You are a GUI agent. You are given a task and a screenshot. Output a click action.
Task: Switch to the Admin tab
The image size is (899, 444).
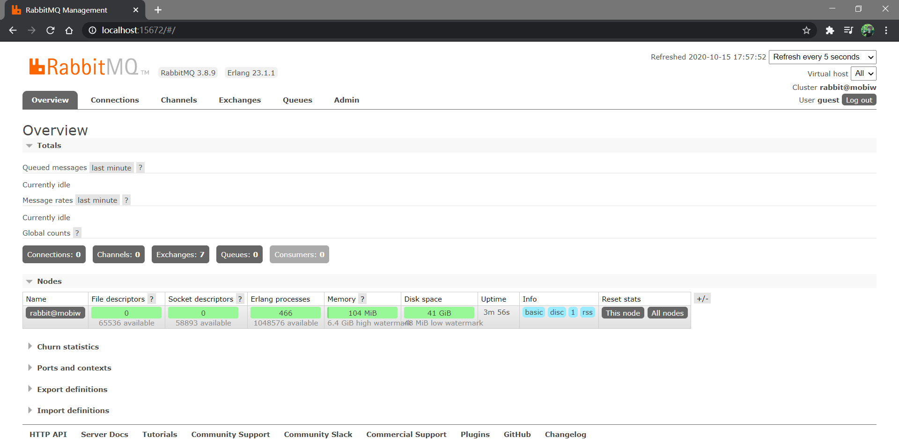(x=346, y=100)
